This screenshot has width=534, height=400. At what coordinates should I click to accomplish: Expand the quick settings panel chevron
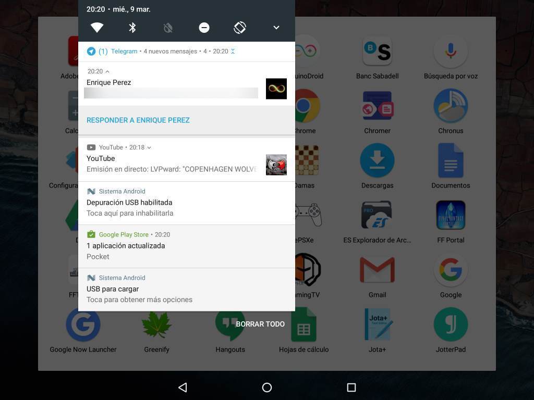(x=276, y=28)
